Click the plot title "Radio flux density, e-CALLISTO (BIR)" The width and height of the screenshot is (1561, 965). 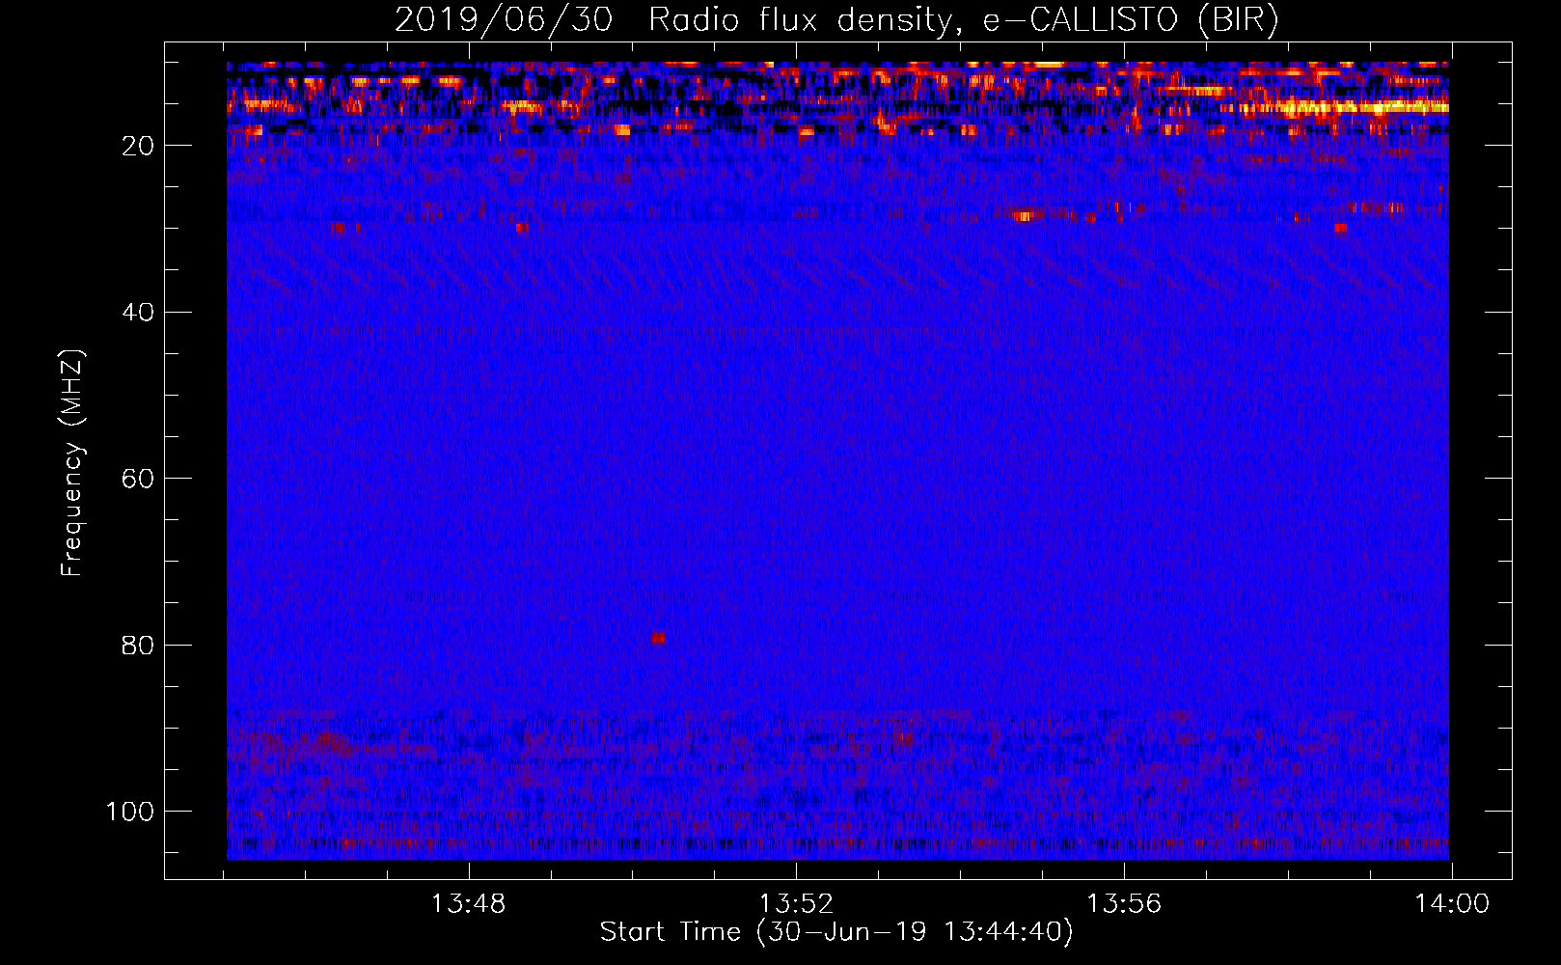964,20
